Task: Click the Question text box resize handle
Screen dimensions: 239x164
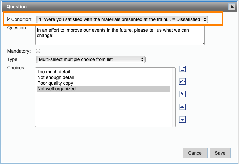Action: (203, 43)
